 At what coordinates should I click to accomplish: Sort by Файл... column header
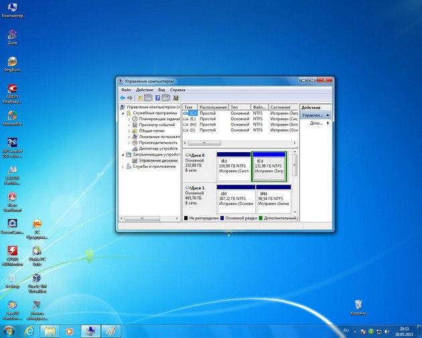coord(259,107)
